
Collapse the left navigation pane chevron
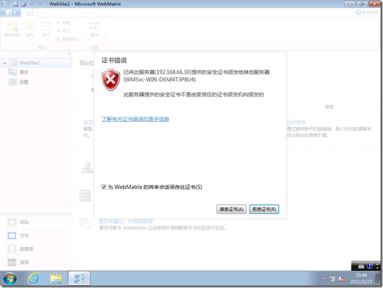click(69, 54)
